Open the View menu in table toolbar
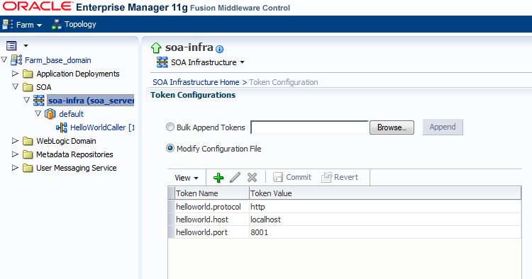The height and width of the screenshot is (279, 532). 187,178
